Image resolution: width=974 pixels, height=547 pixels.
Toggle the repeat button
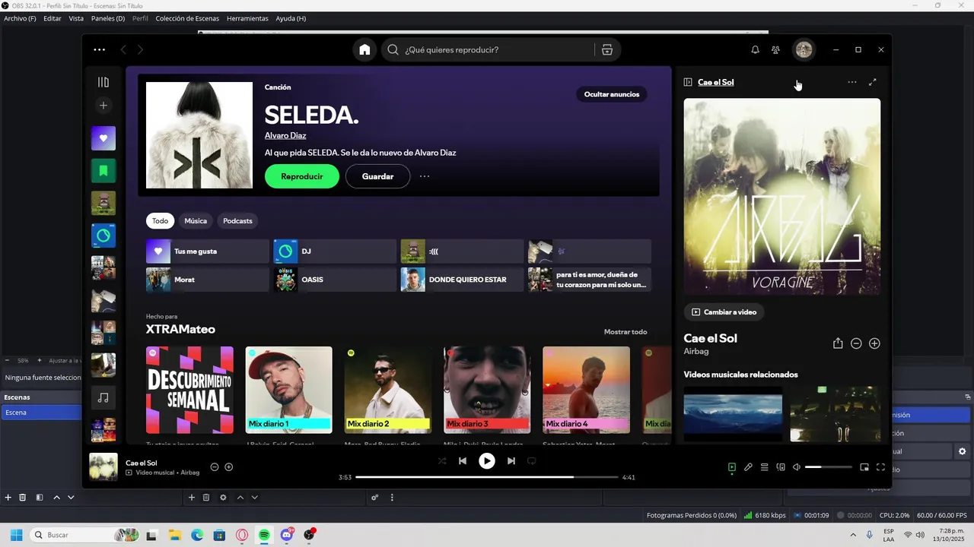point(532,461)
